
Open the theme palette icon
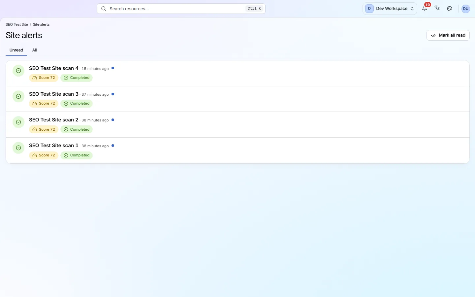[x=450, y=9]
